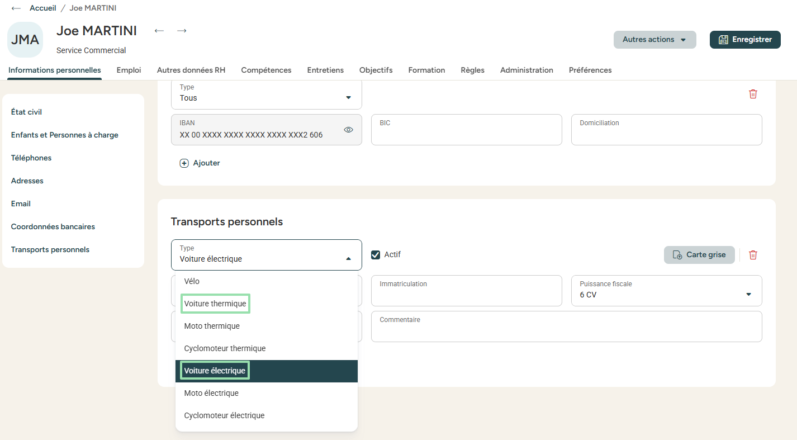This screenshot has width=797, height=440.
Task: Open the Compétences tab
Action: pos(266,70)
